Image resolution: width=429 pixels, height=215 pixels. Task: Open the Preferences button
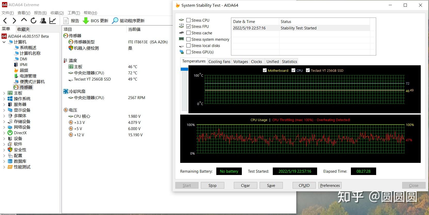coord(330,185)
